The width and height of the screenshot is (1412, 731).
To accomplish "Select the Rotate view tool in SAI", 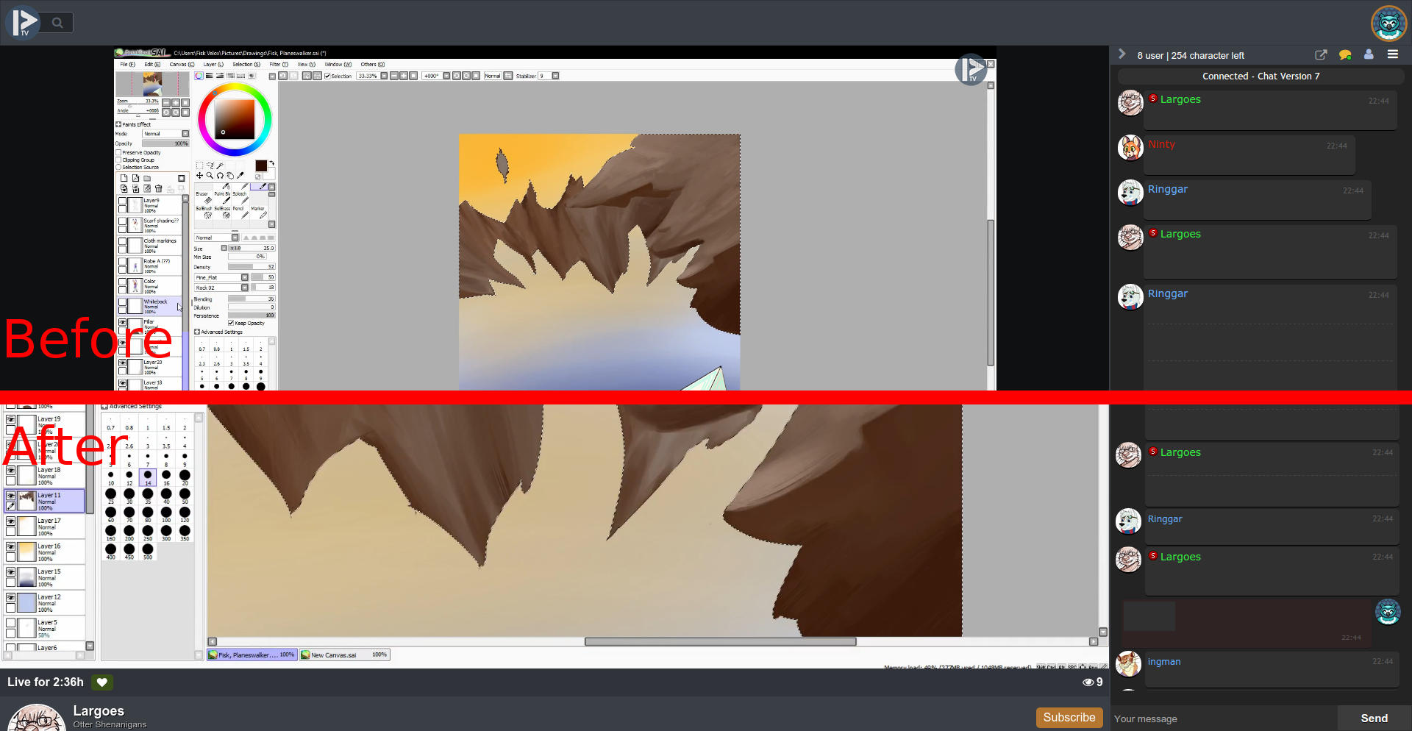I will pyautogui.click(x=220, y=176).
